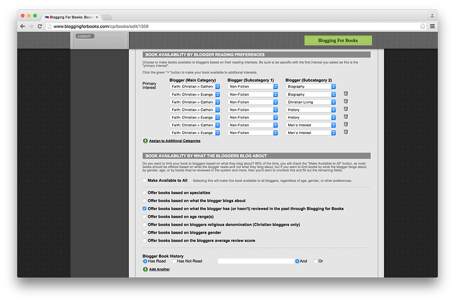Screen dimensions: 455x302
Task: Delete the Christian Living category row
Action: pyautogui.click(x=346, y=102)
